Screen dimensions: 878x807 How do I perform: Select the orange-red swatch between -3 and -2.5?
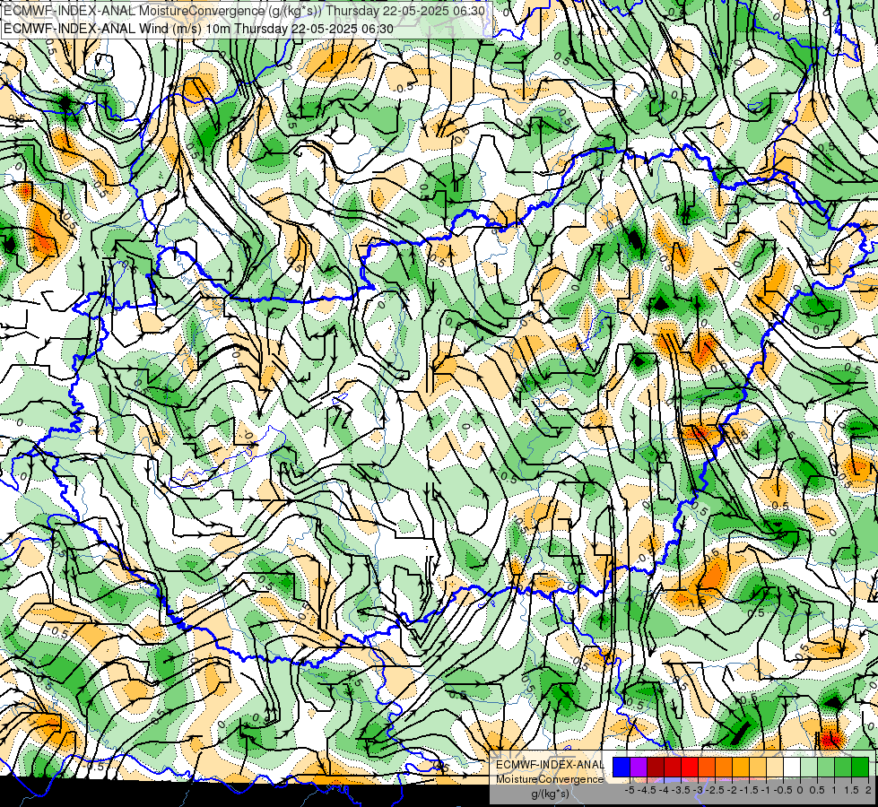click(x=707, y=768)
